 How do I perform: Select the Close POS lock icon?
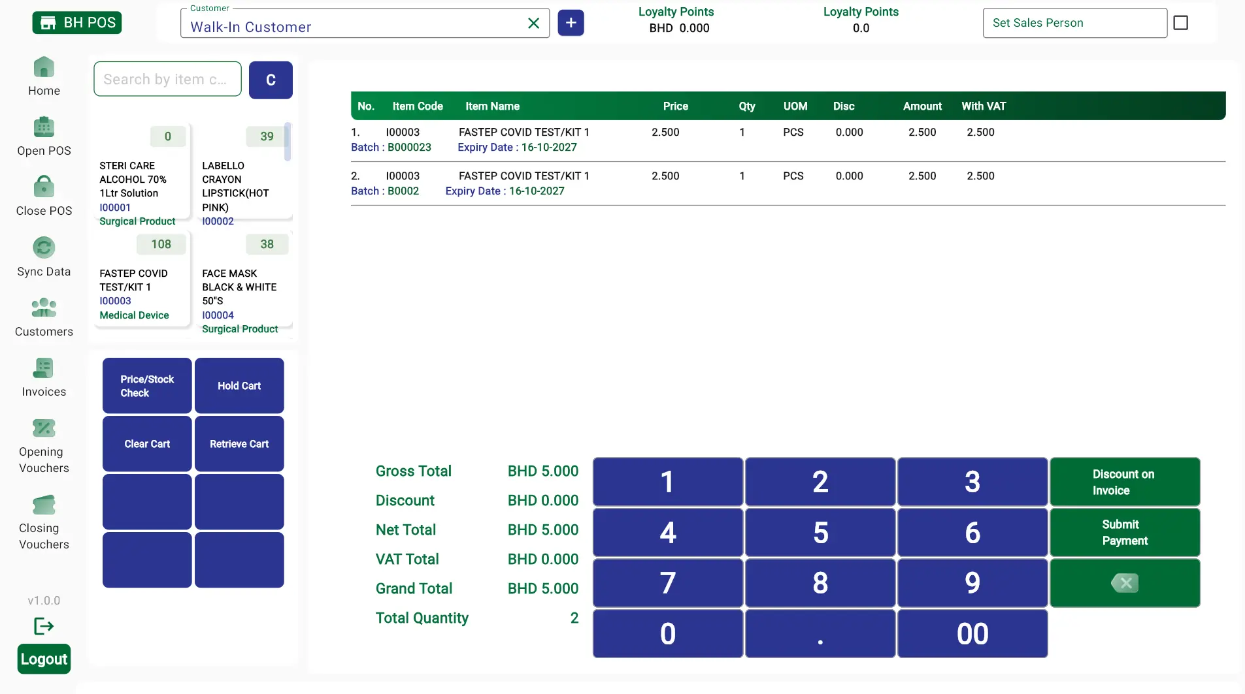44,187
